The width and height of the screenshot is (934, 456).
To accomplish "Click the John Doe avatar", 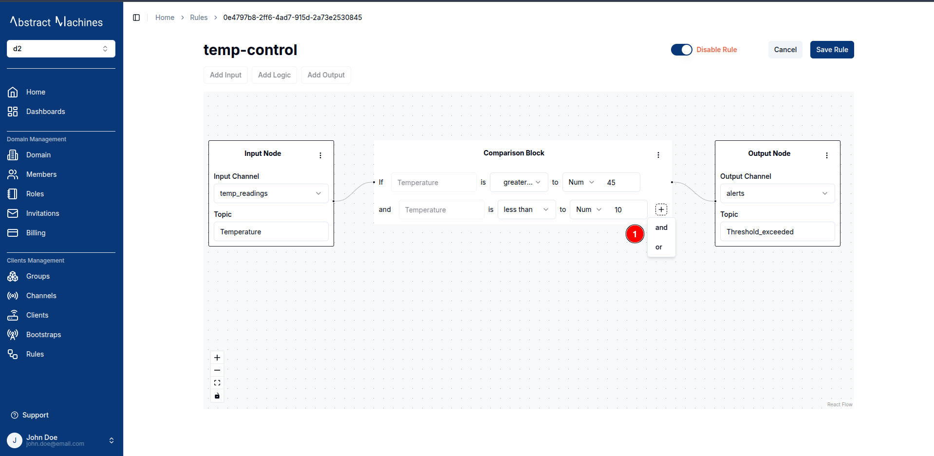I will tap(15, 440).
